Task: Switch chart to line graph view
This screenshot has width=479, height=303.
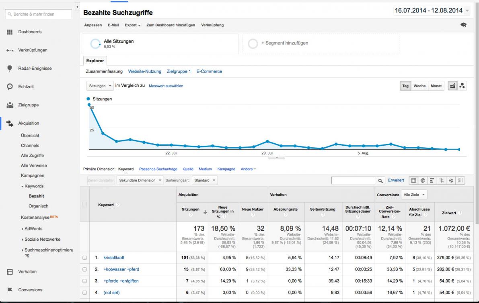Action: pyautogui.click(x=453, y=86)
